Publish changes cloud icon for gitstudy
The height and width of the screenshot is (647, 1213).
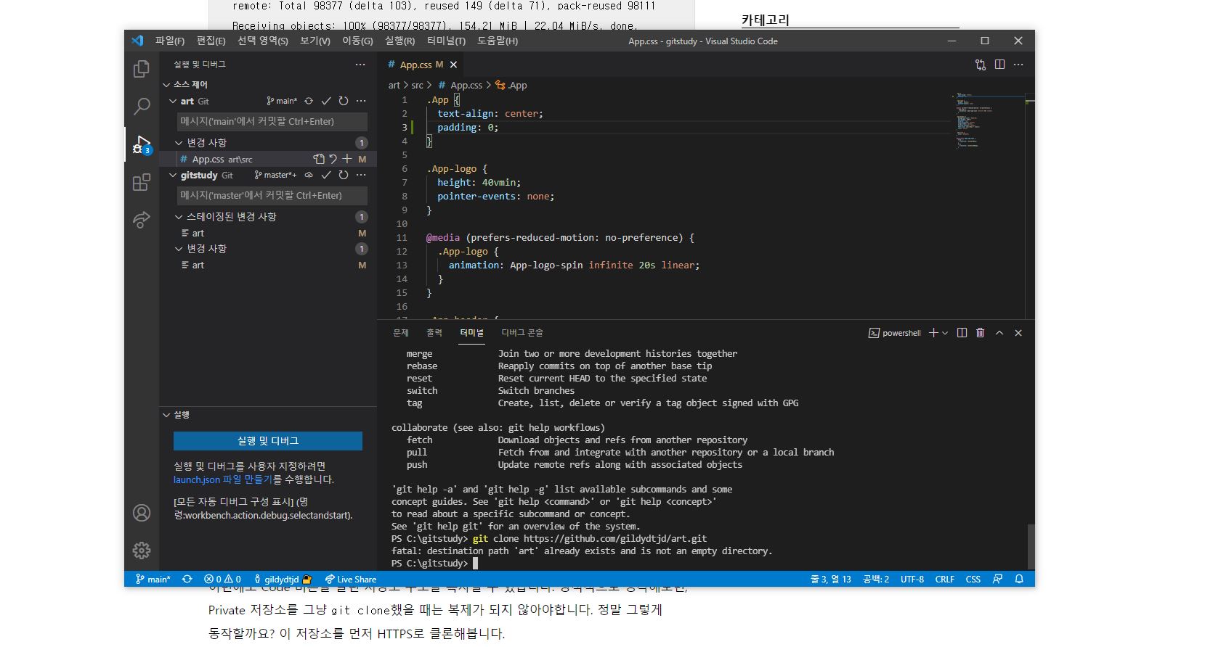coord(309,175)
